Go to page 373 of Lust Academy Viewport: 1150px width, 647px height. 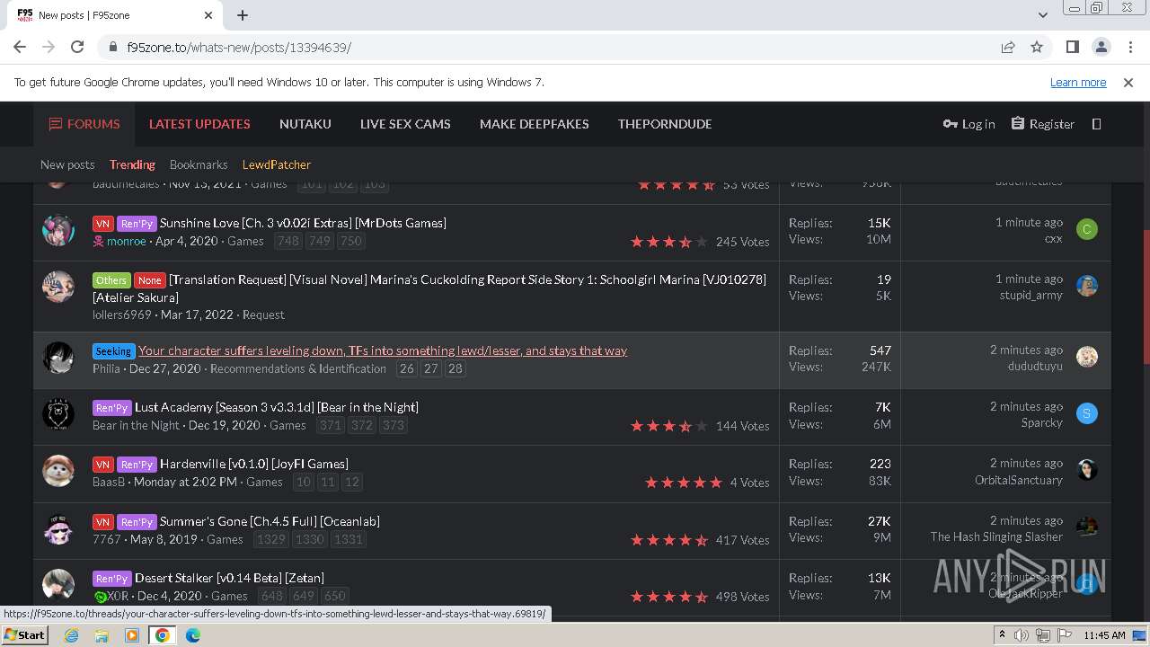pyautogui.click(x=393, y=425)
